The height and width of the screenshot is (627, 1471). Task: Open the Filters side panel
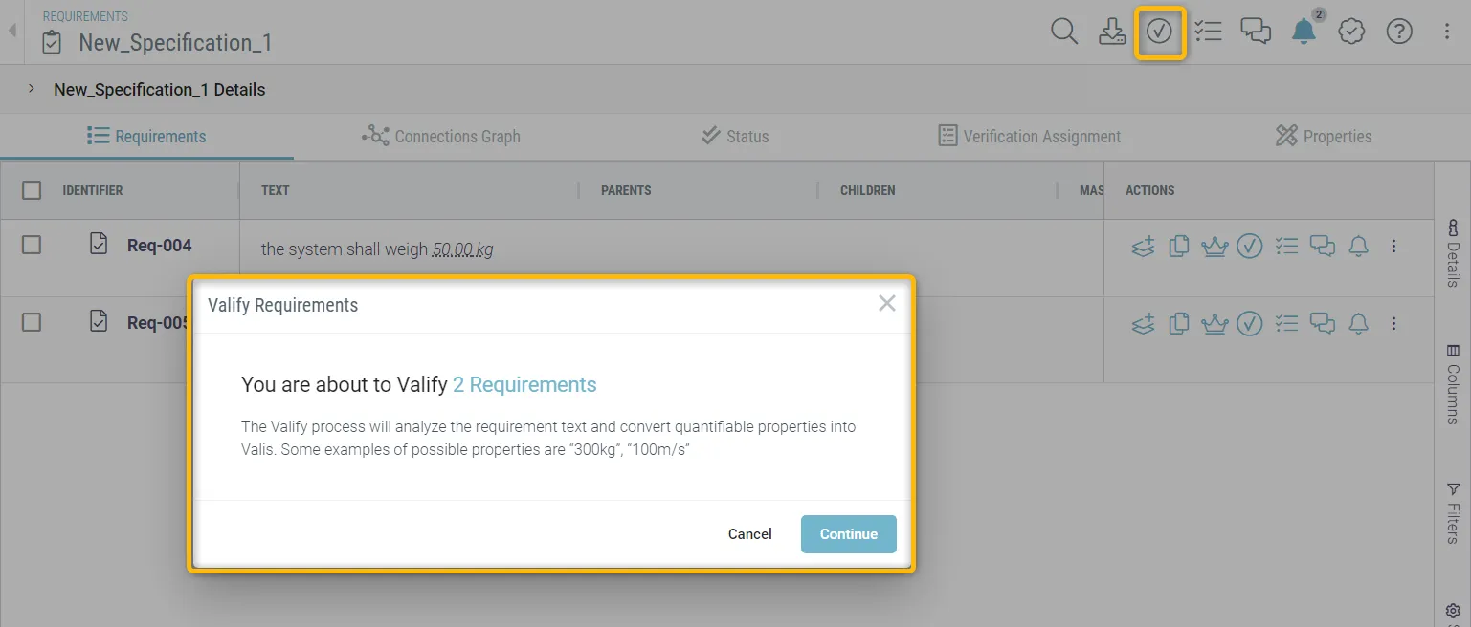1452,512
